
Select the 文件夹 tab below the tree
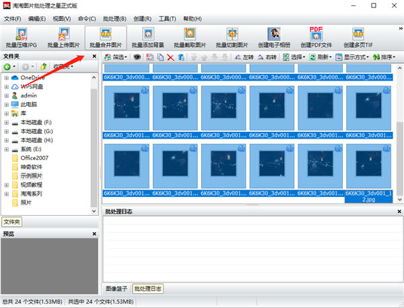pos(12,222)
